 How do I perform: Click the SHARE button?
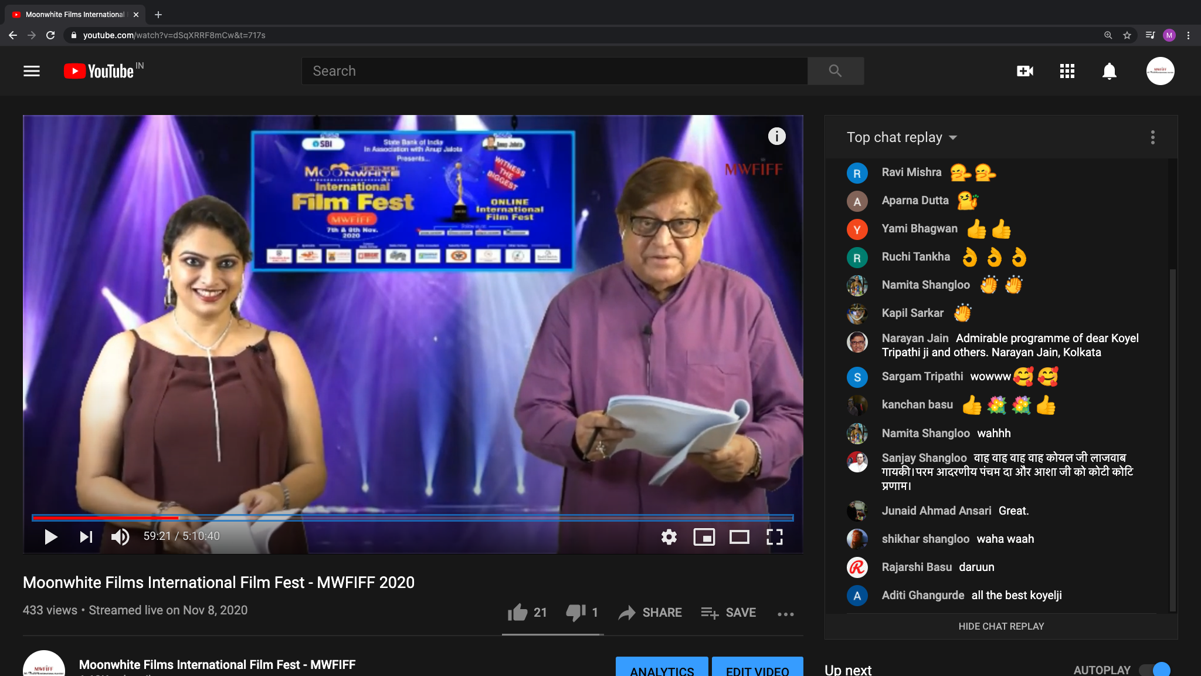point(650,613)
